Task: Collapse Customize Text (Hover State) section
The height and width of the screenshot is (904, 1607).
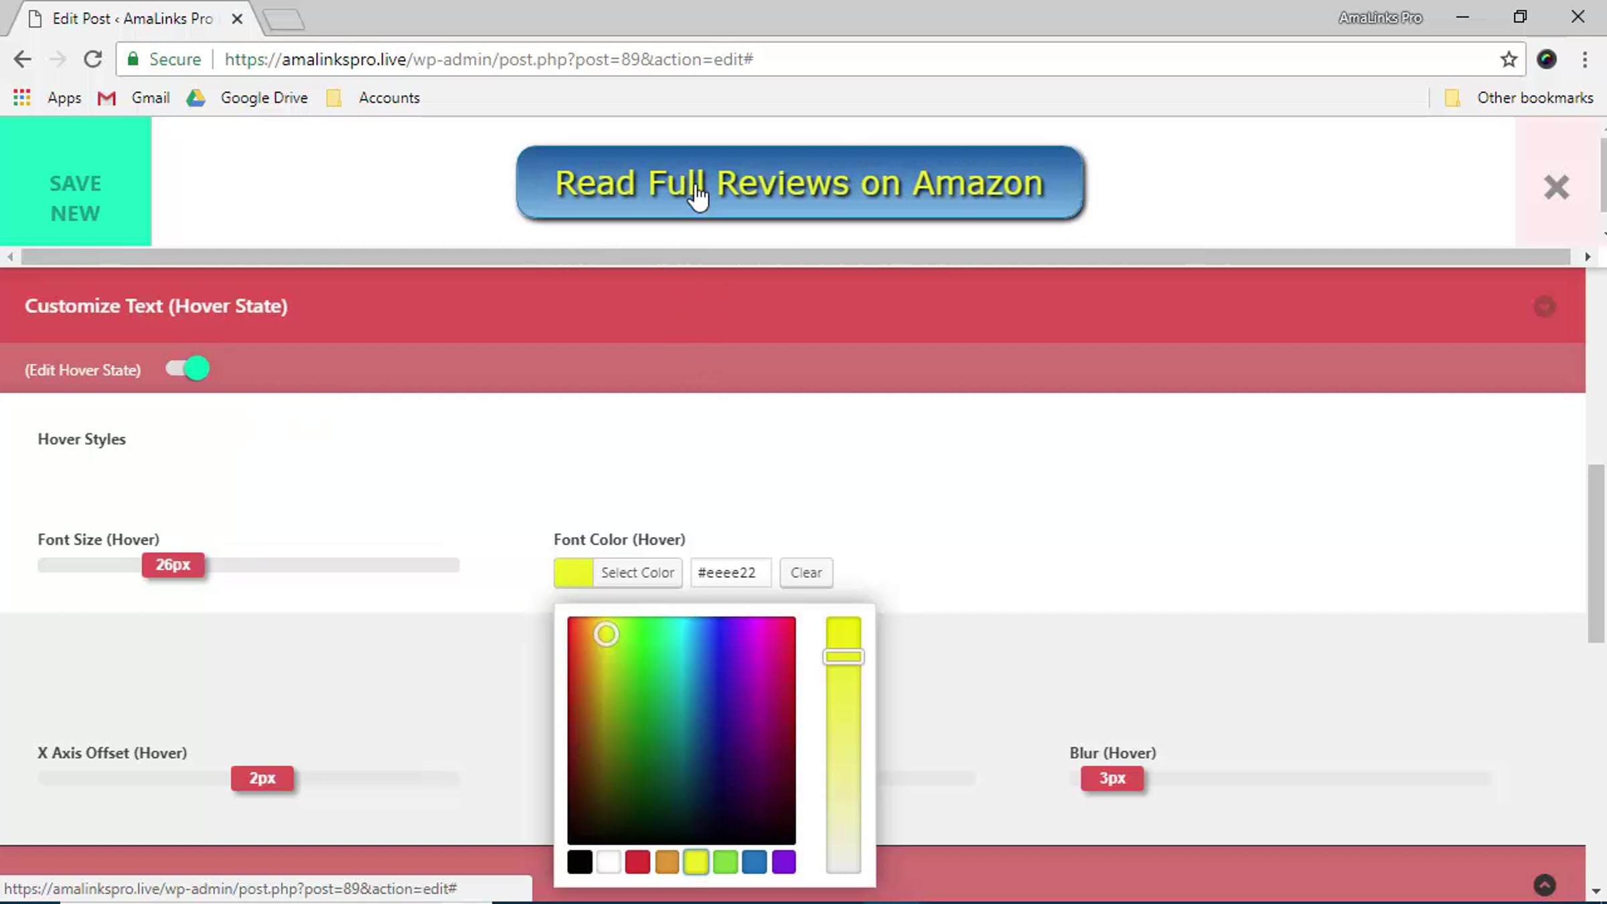Action: 1544,307
